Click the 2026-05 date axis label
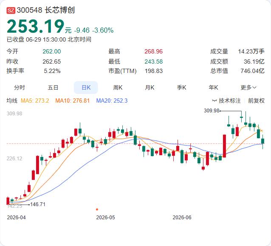This screenshot has height=246, width=271. pyautogui.click(x=105, y=217)
